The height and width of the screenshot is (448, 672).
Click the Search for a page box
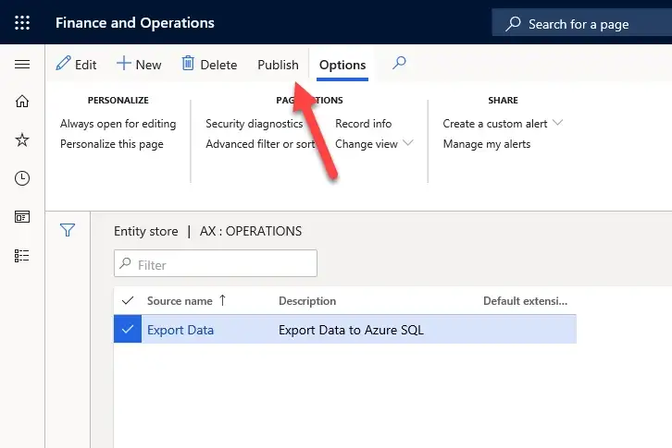tap(581, 23)
